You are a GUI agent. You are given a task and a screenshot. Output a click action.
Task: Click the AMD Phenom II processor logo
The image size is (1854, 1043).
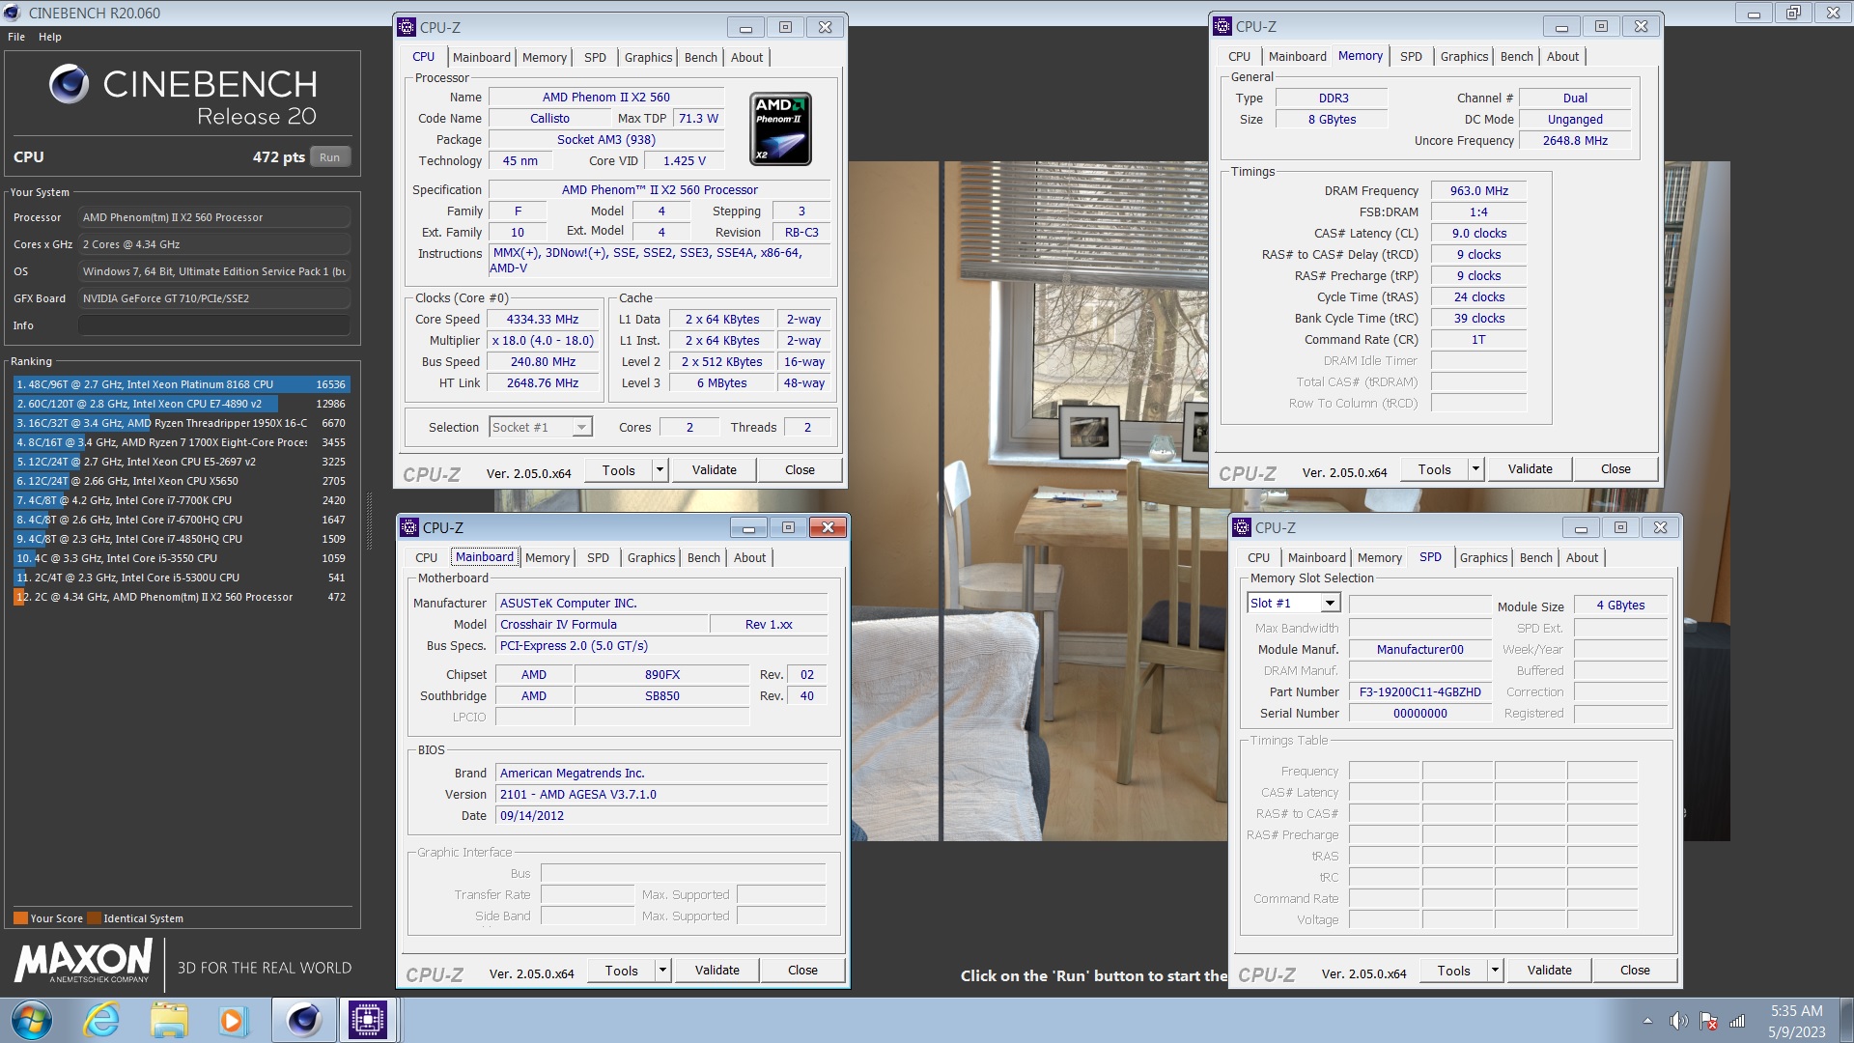pos(780,128)
